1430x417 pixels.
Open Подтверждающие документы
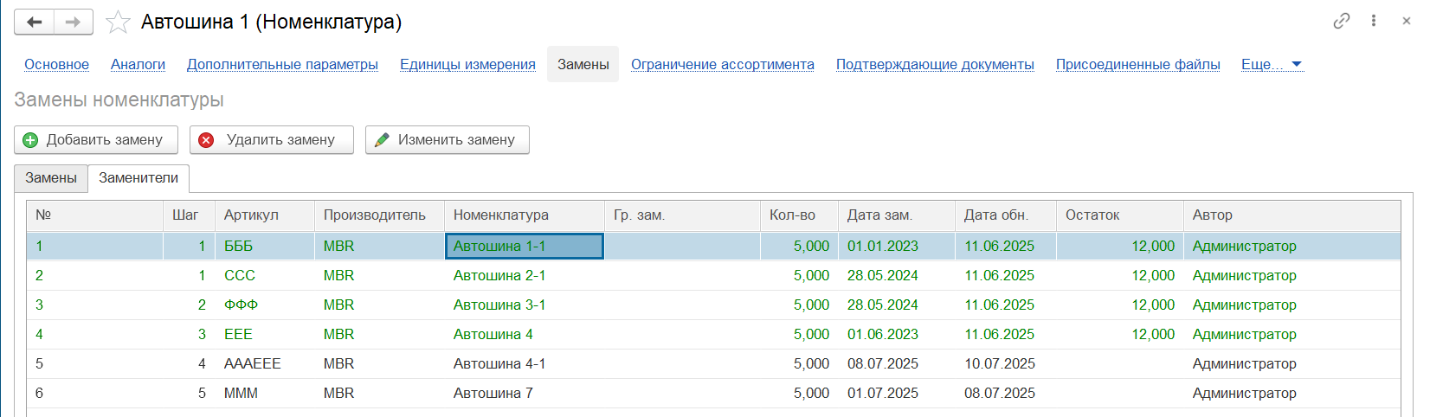[x=935, y=64]
